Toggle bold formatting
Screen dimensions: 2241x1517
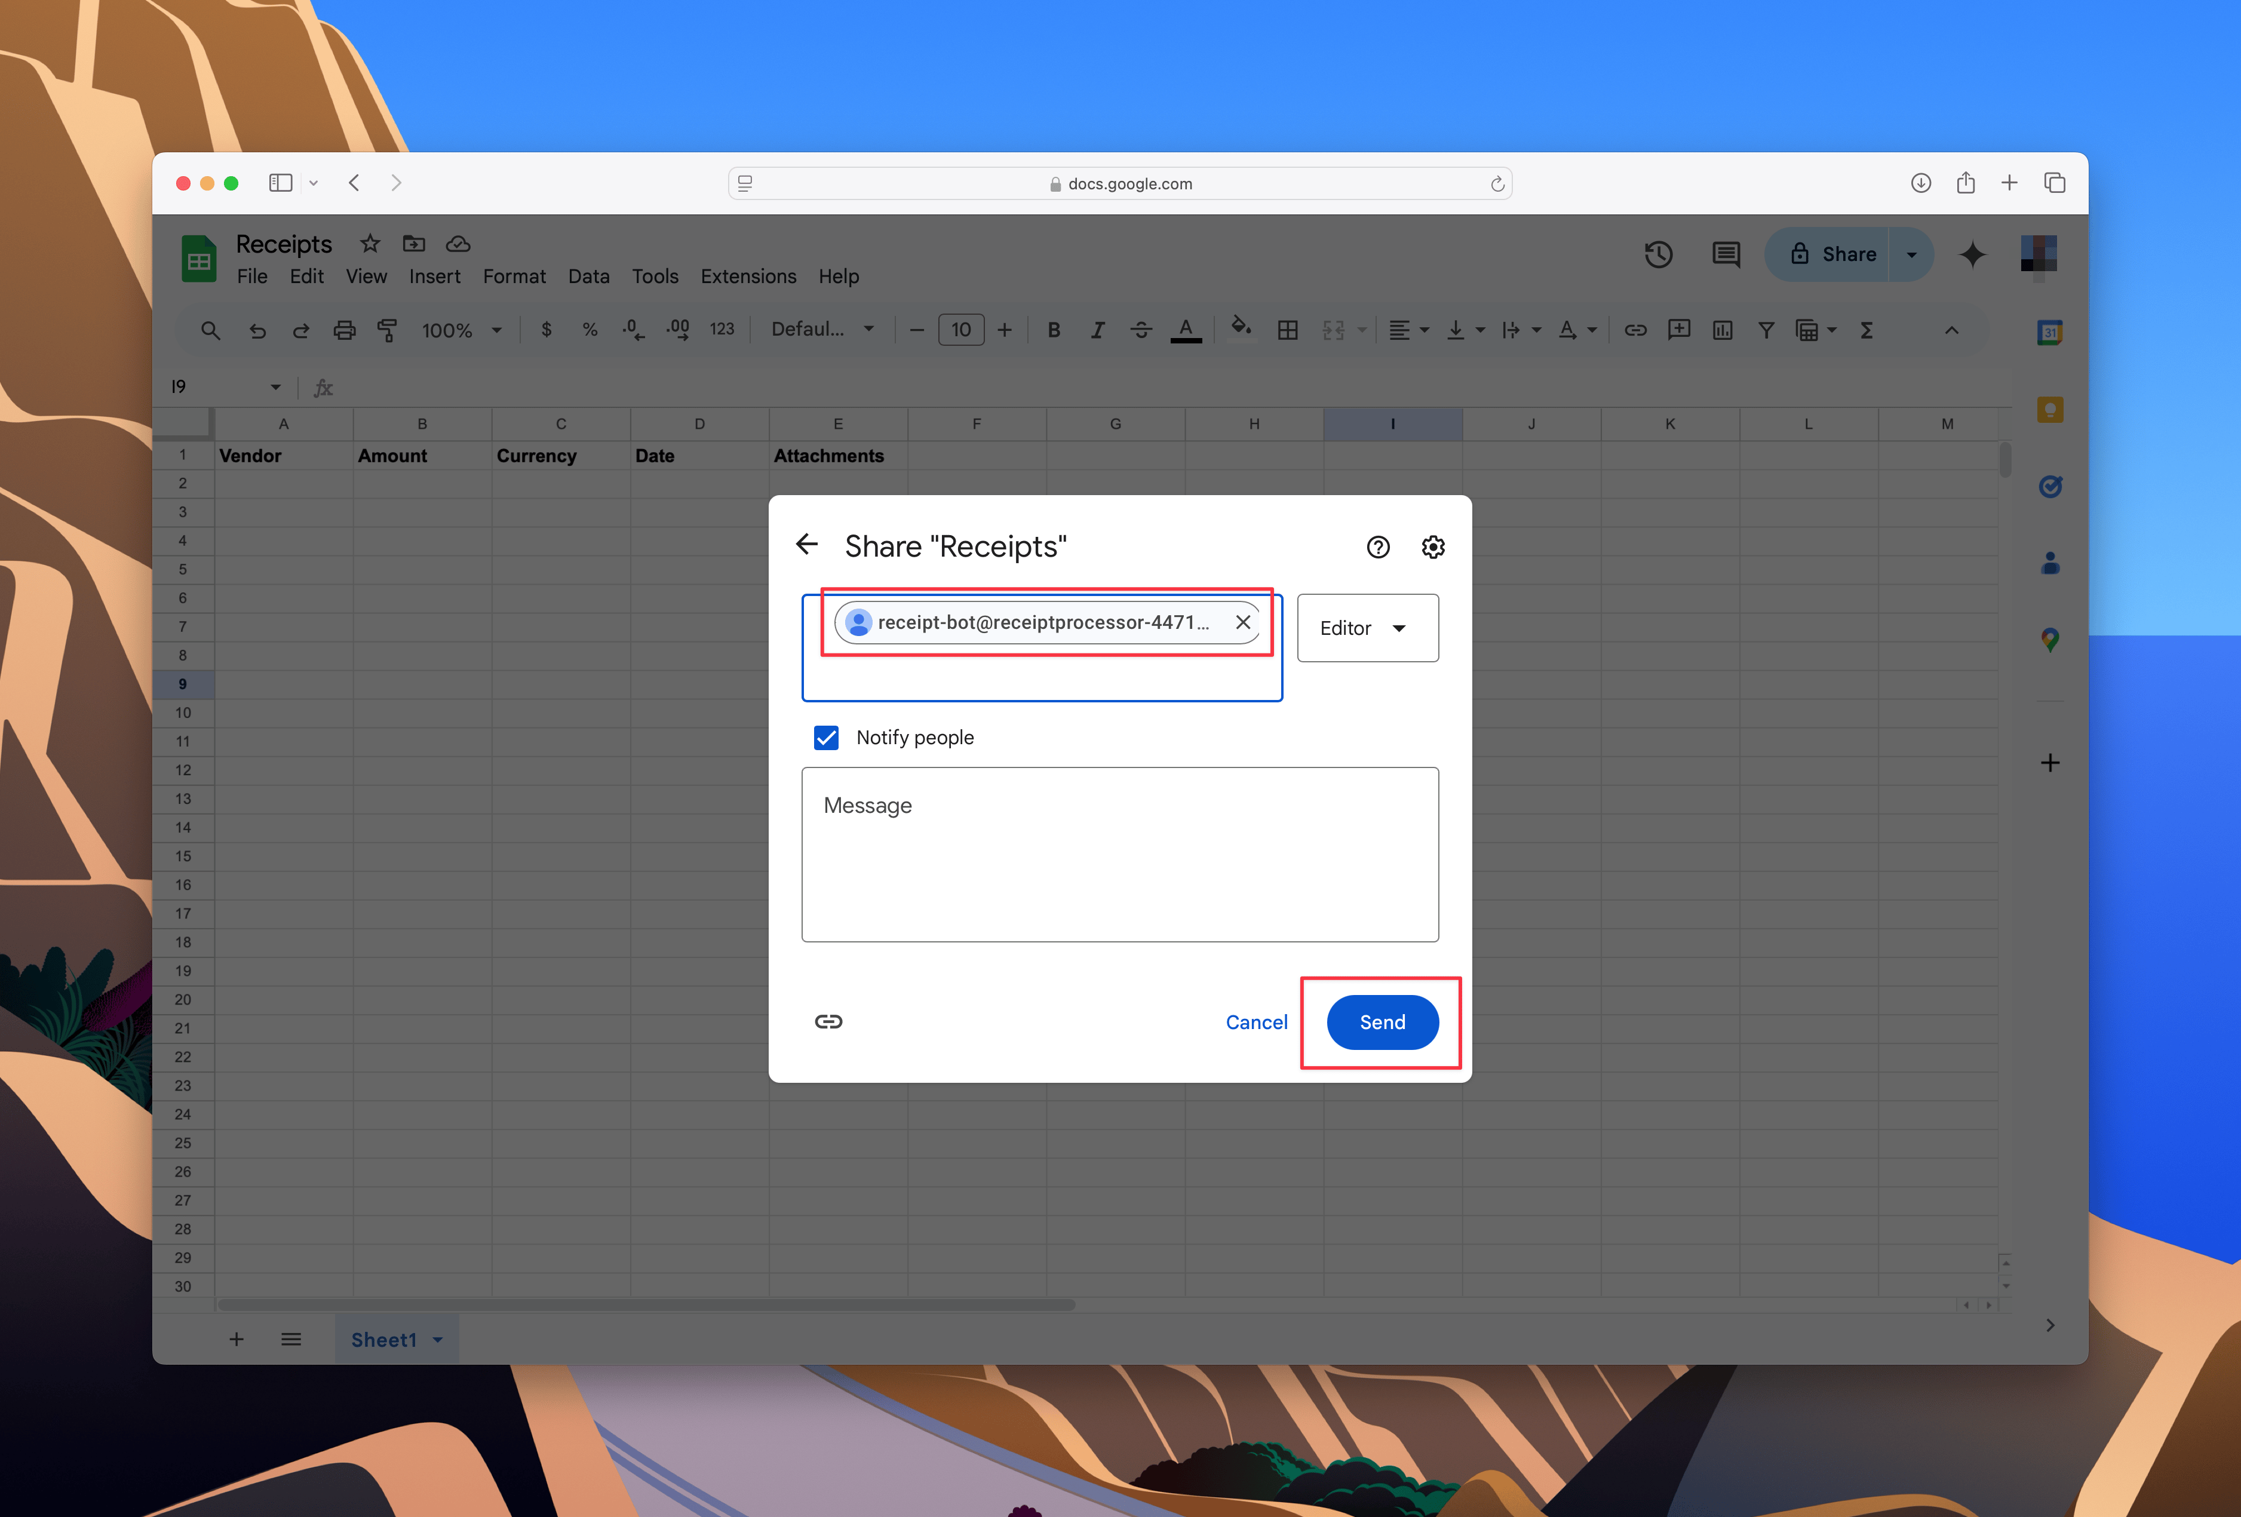tap(1054, 331)
